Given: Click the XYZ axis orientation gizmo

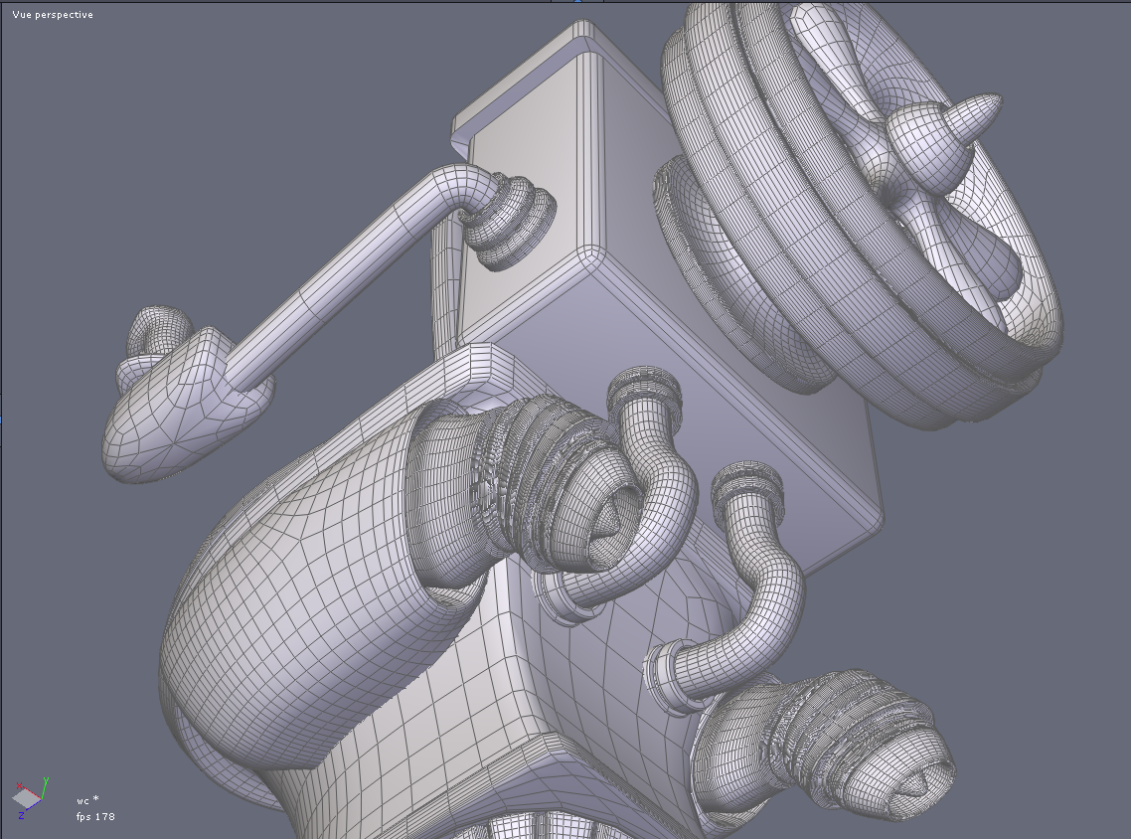Looking at the screenshot, I should (31, 798).
